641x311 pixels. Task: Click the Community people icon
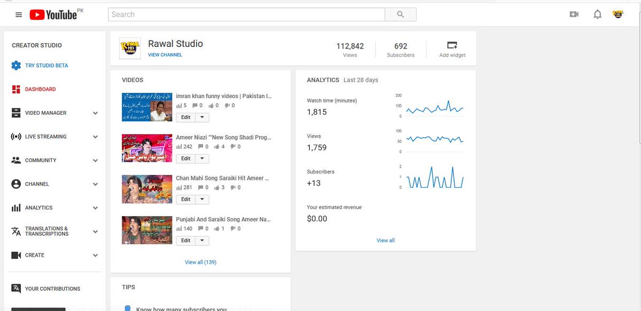coord(16,160)
